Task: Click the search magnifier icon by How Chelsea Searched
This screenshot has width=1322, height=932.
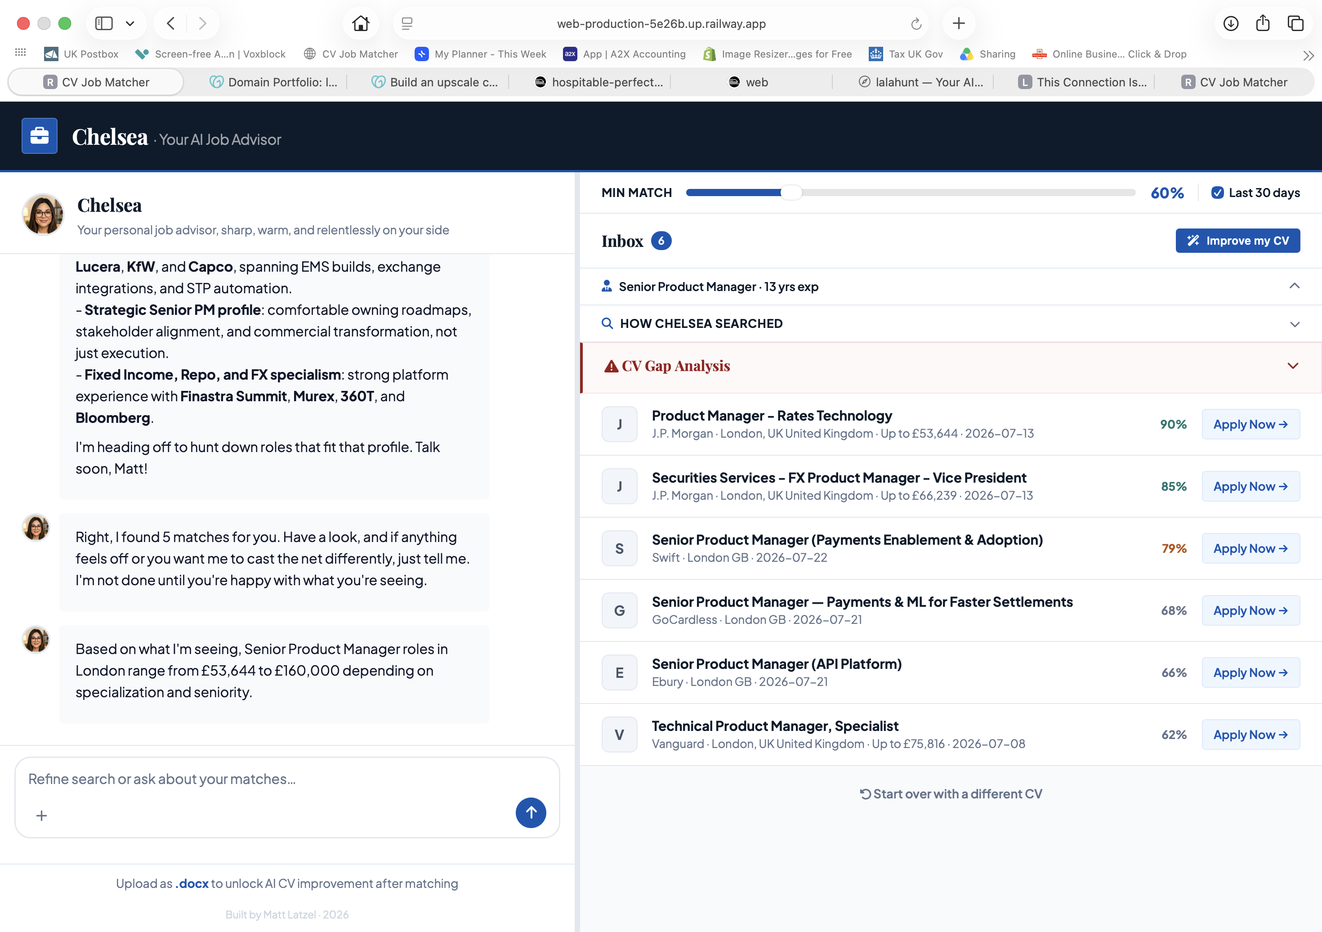Action: [x=607, y=323]
